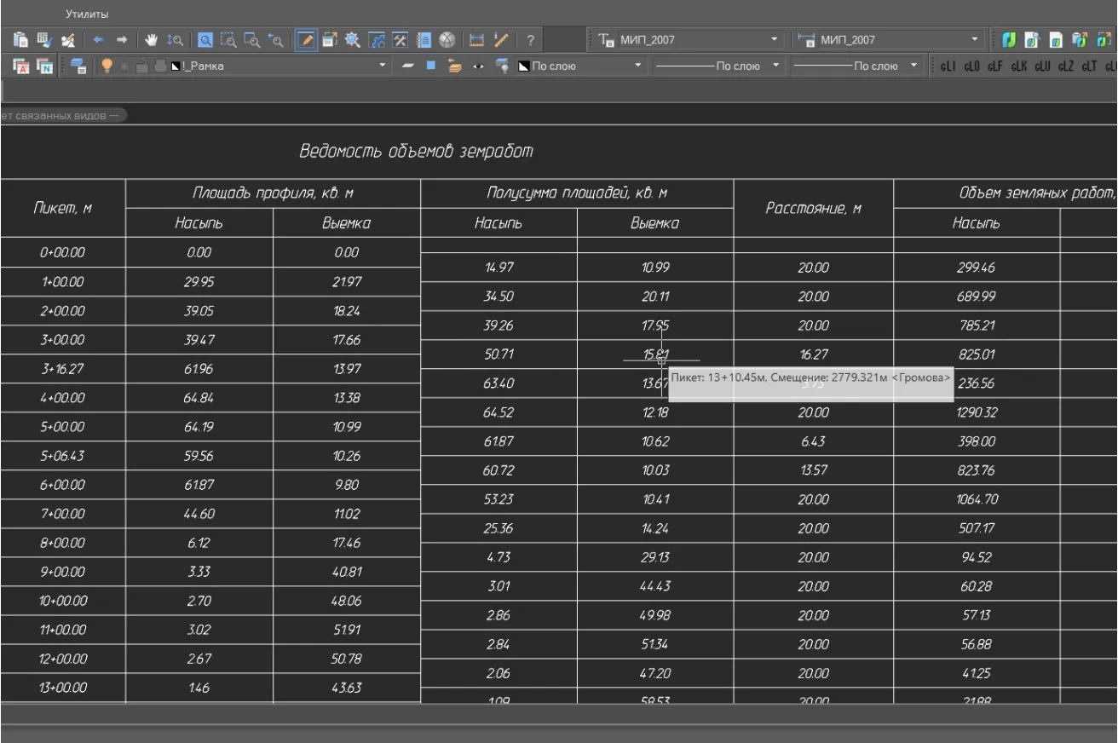Toggle the layer lock padlock icon
Viewport: 1118px width, 743px height.
141,66
